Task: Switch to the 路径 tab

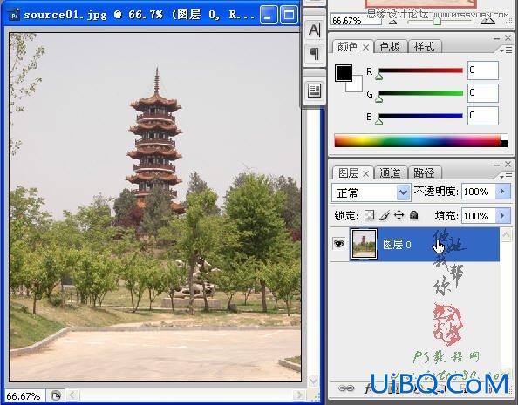Action: click(x=425, y=173)
